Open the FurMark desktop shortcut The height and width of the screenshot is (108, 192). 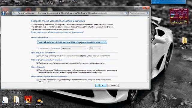pos(28,100)
